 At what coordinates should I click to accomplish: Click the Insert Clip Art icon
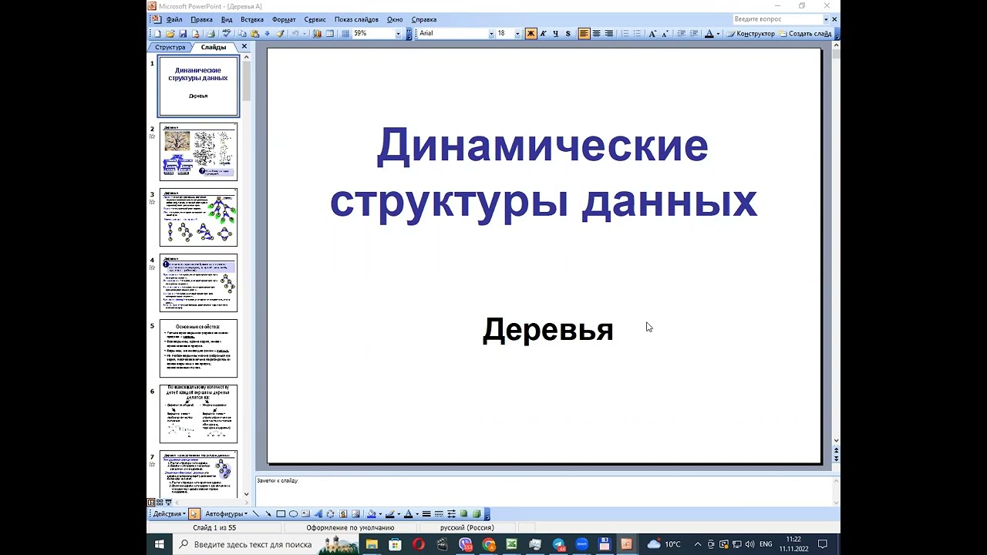(x=343, y=513)
